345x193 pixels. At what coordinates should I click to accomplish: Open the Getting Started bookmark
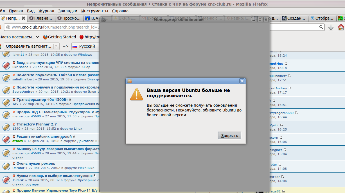coord(59,37)
